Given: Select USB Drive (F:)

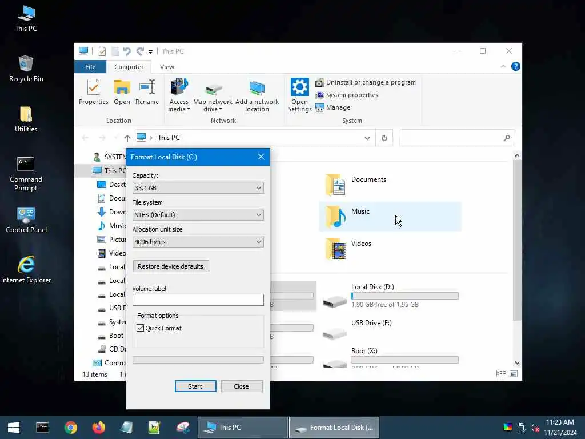Looking at the screenshot, I should [390, 329].
